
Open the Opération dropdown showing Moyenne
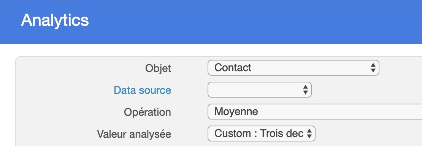[x=315, y=112]
